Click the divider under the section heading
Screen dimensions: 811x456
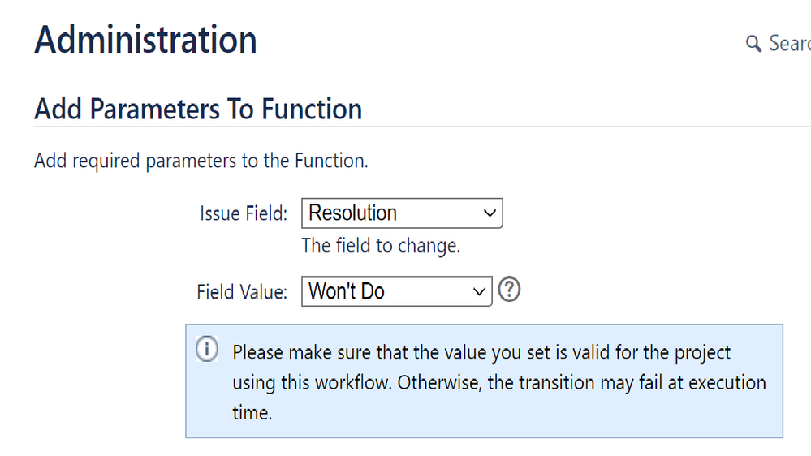[422, 127]
